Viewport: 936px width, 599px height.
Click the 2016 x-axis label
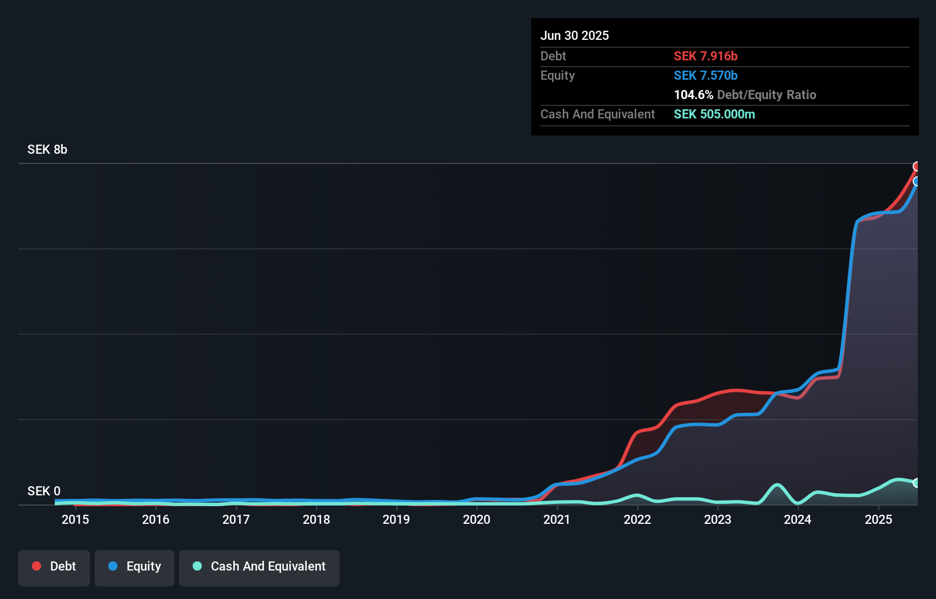coord(156,519)
